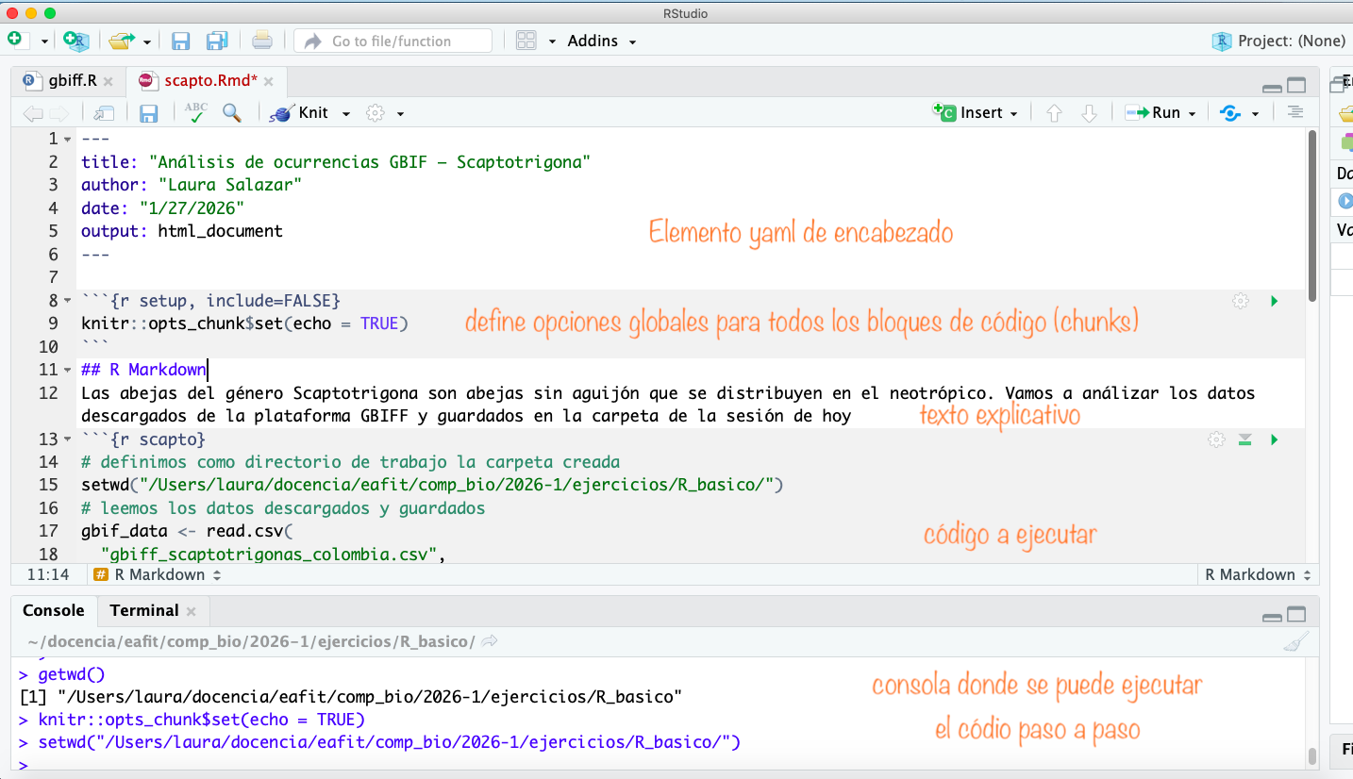The width and height of the screenshot is (1353, 779).
Task: Show the document outline
Action: (x=1295, y=112)
